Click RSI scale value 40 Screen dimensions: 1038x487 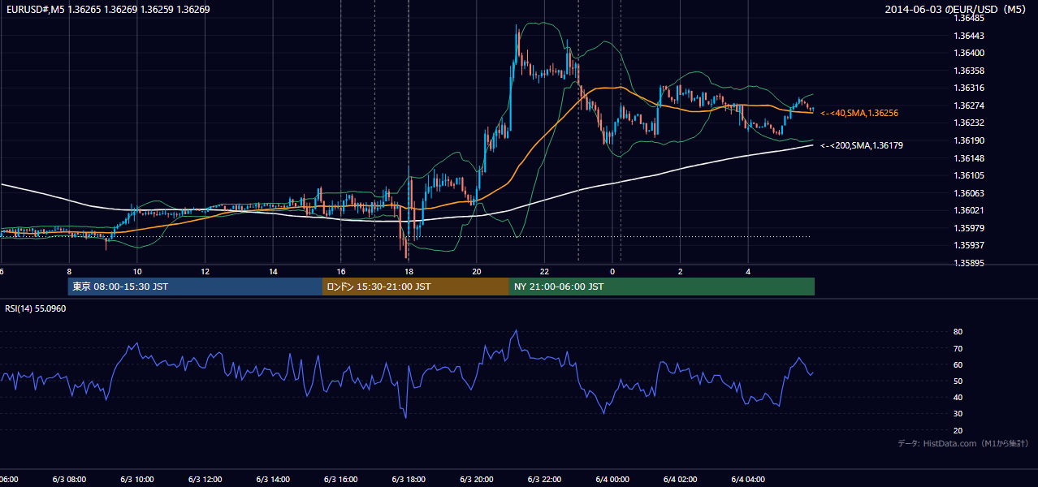point(958,398)
